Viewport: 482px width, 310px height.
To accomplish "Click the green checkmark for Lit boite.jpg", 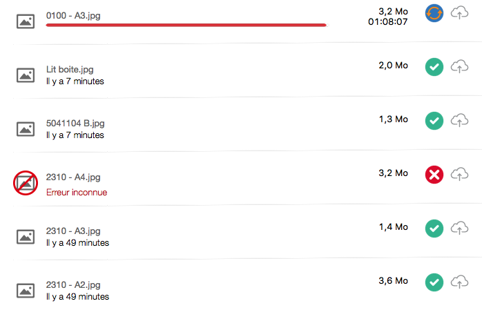I will pos(434,67).
